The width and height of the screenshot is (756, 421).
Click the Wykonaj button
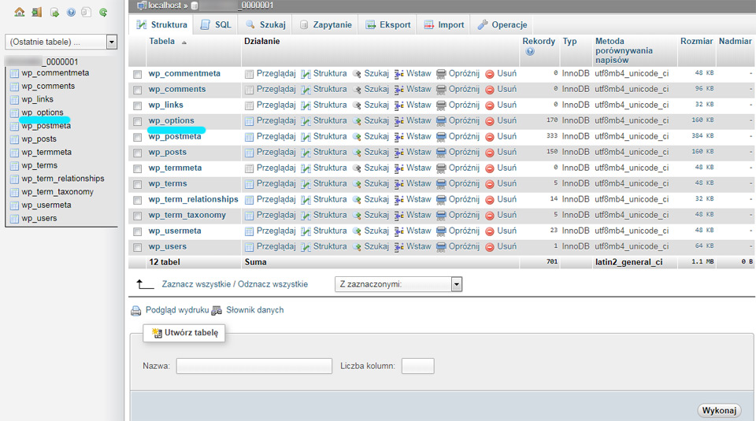click(719, 411)
